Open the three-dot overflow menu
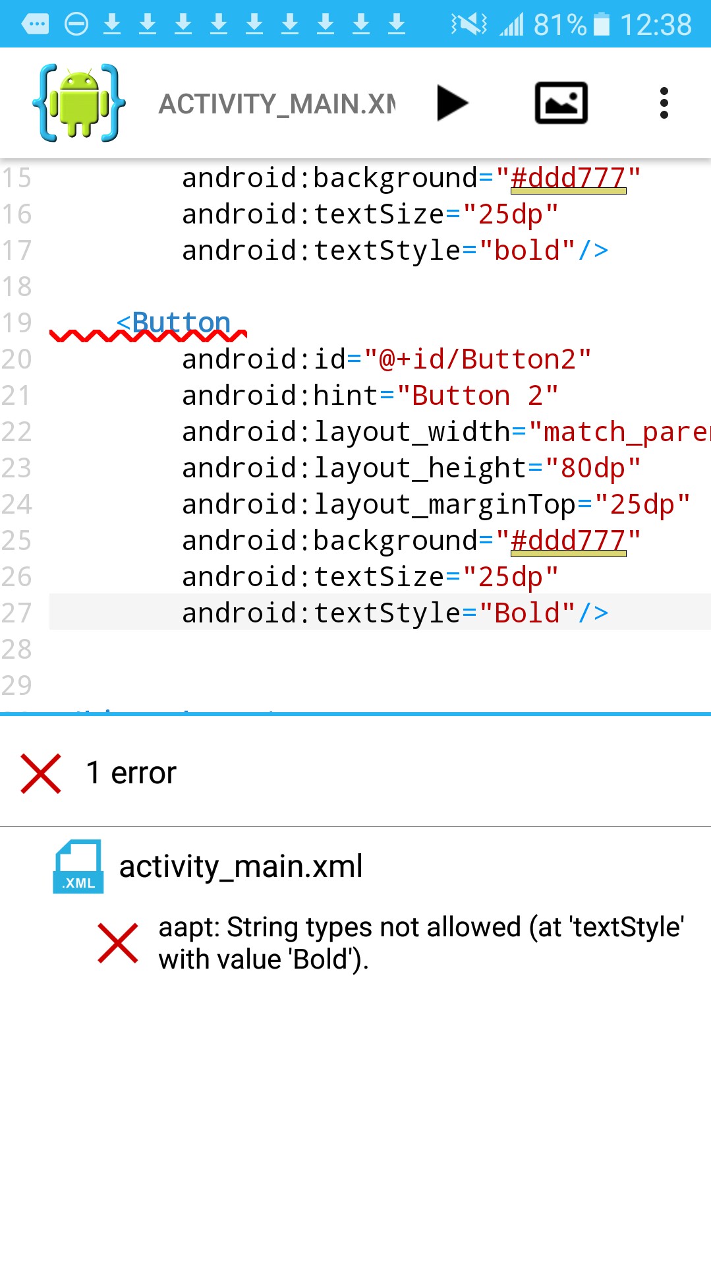This screenshot has width=711, height=1266. coord(664,103)
